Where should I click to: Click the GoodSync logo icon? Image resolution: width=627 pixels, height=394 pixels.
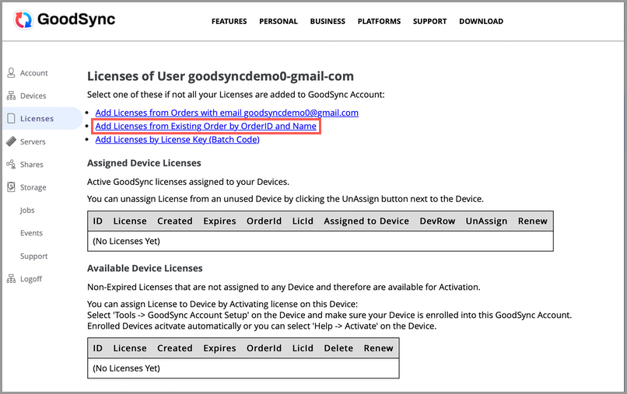[x=24, y=20]
